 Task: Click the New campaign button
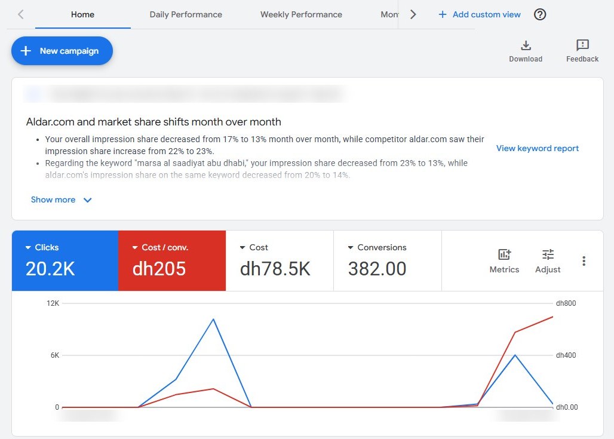pyautogui.click(x=62, y=51)
